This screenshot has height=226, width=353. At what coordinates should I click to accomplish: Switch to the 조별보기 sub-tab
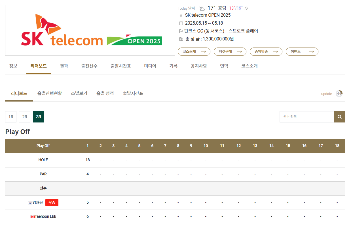tap(79, 93)
